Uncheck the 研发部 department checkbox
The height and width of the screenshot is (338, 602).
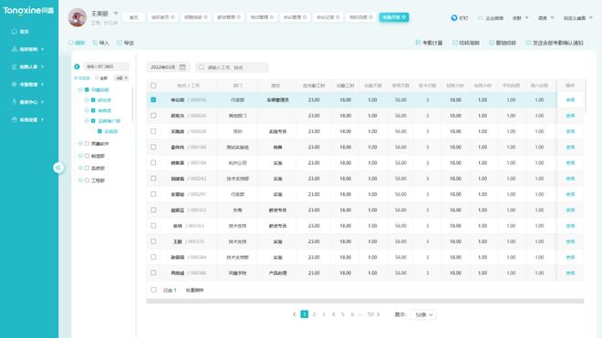(93, 99)
